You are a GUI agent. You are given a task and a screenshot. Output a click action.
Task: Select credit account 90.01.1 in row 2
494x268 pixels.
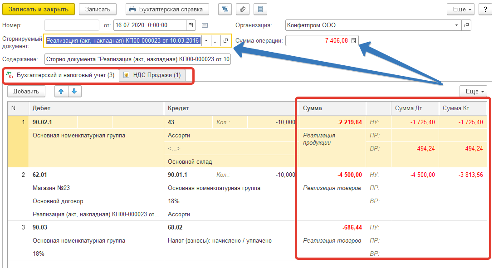click(177, 175)
